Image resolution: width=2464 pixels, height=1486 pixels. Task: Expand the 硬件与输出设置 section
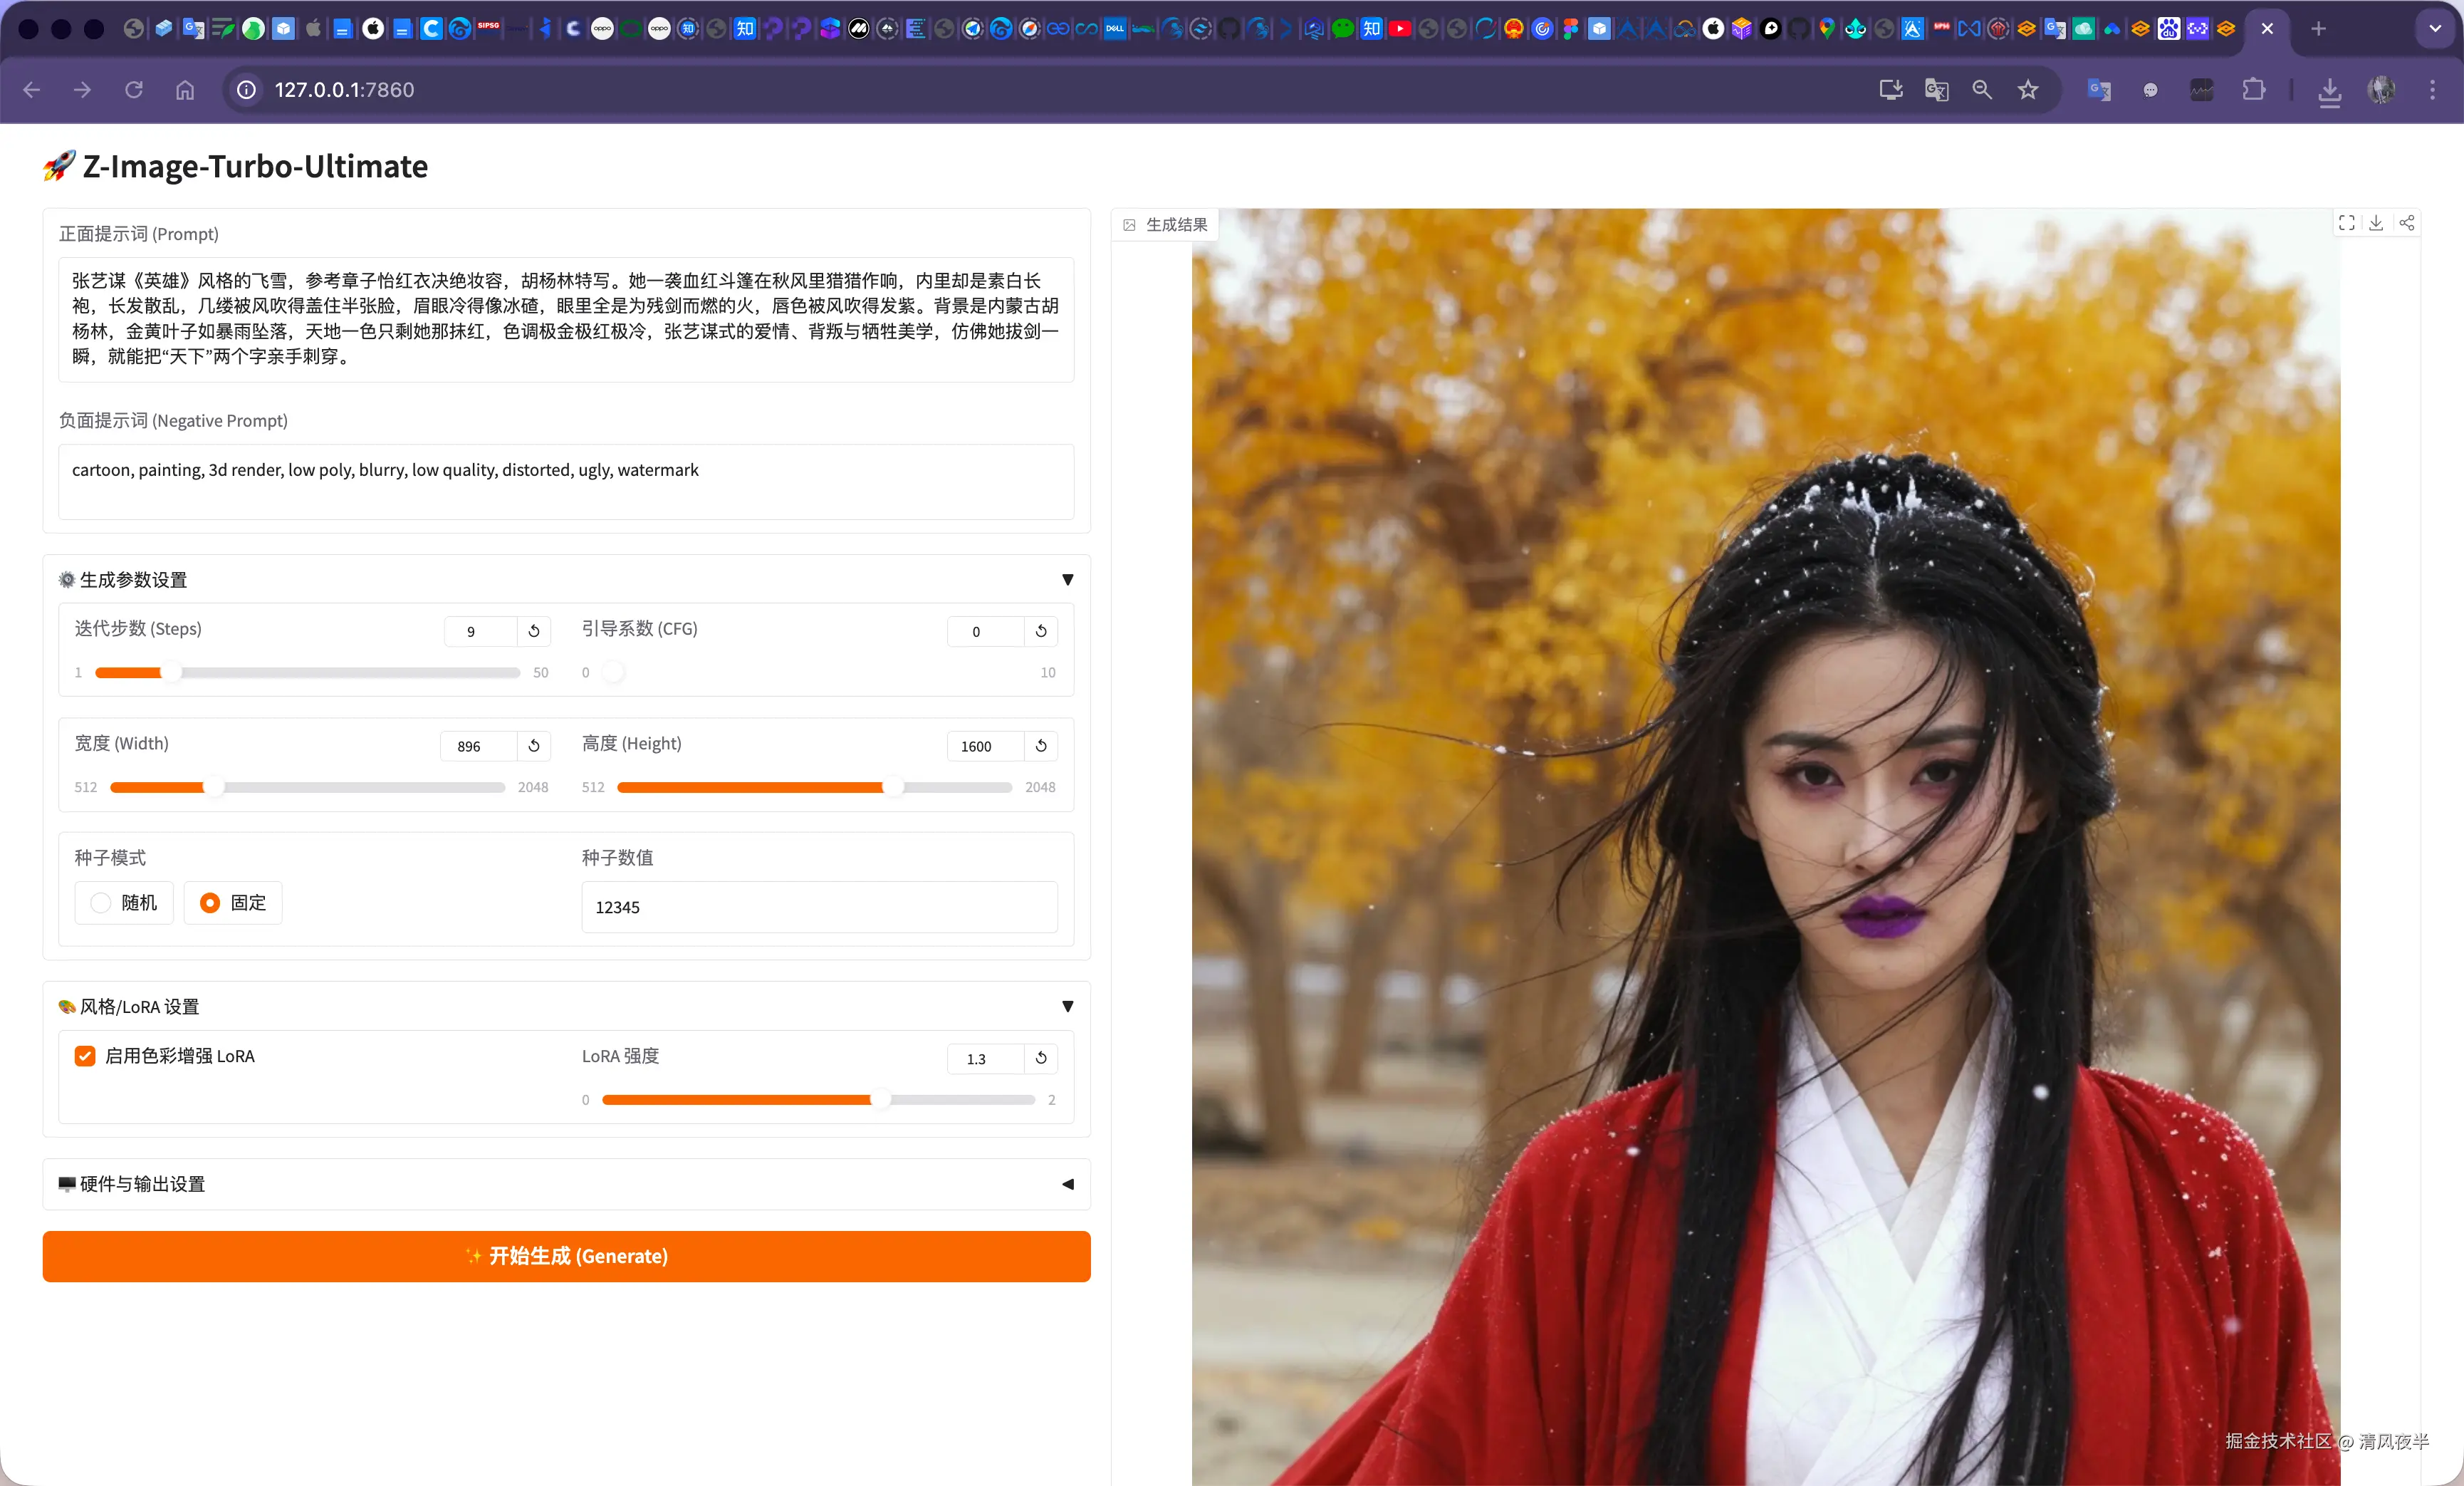click(x=1067, y=1184)
